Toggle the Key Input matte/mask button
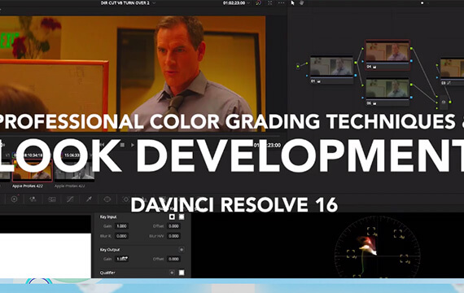The width and height of the screenshot is (464, 293). point(172,217)
